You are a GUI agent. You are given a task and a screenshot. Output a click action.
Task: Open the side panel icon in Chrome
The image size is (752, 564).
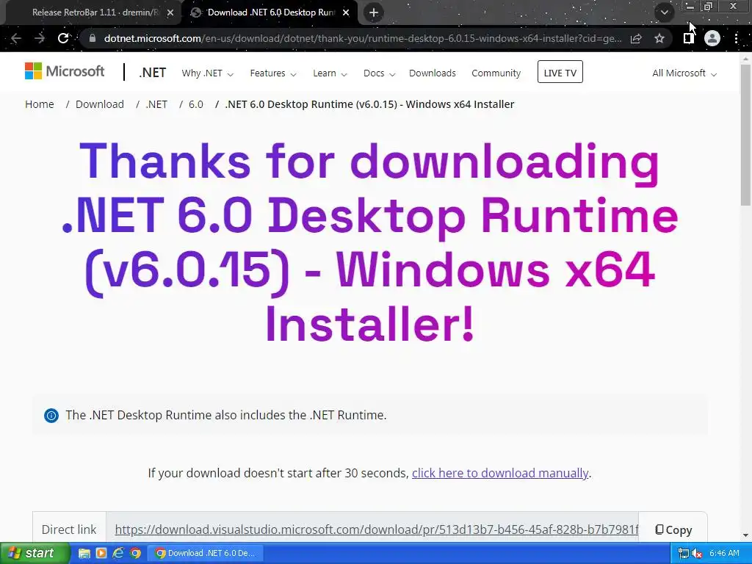coord(689,38)
